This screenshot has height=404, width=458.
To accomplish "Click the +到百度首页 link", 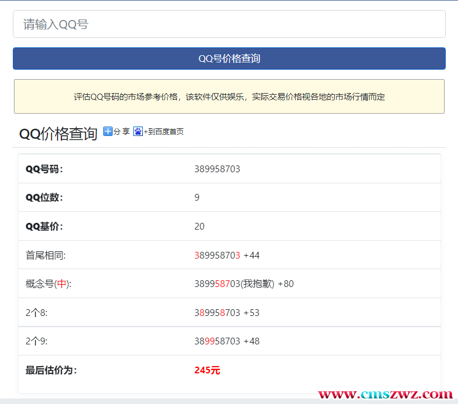I will coord(163,132).
